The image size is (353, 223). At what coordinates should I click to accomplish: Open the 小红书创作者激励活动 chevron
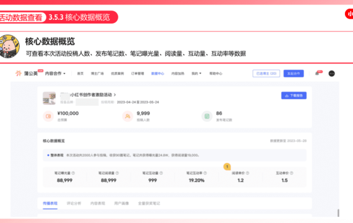tap(115, 95)
